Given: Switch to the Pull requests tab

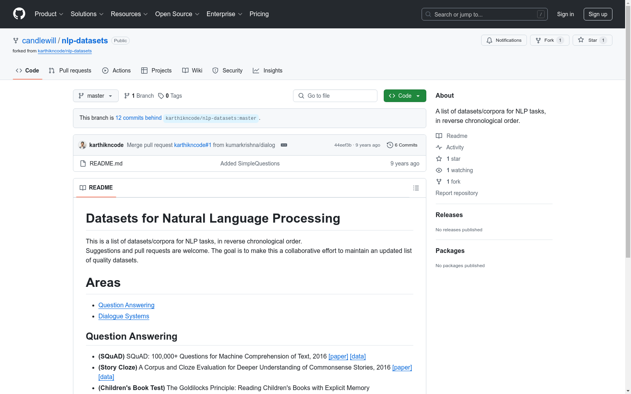Looking at the screenshot, I should [x=70, y=71].
